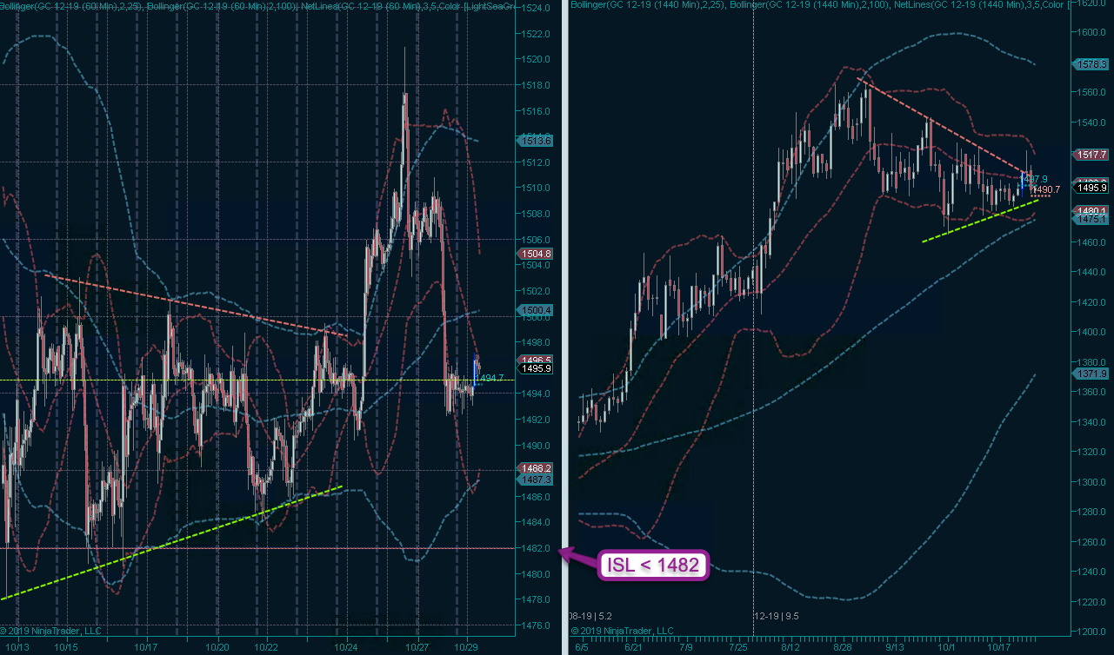Select the 1513.6 price marker on left chart
This screenshot has height=655, width=1114.
(534, 141)
